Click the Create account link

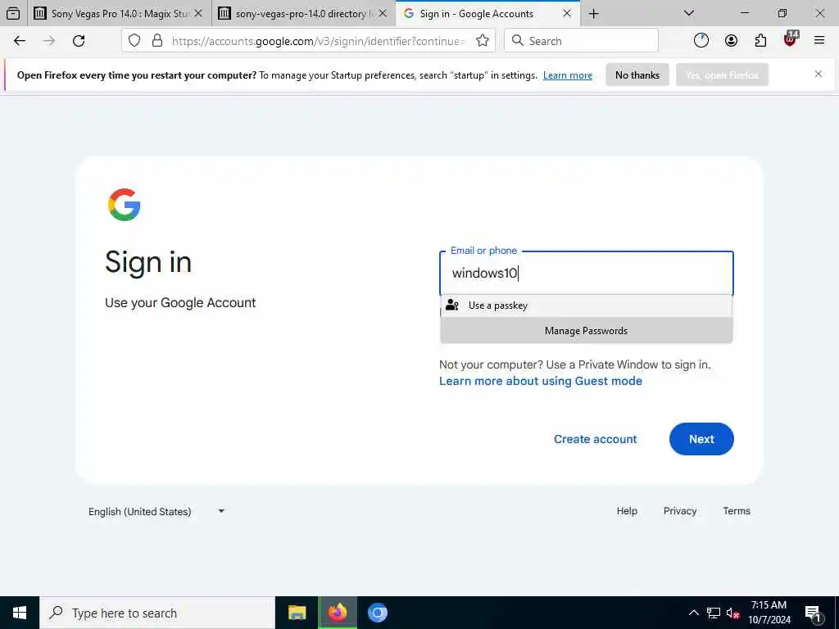[595, 439]
